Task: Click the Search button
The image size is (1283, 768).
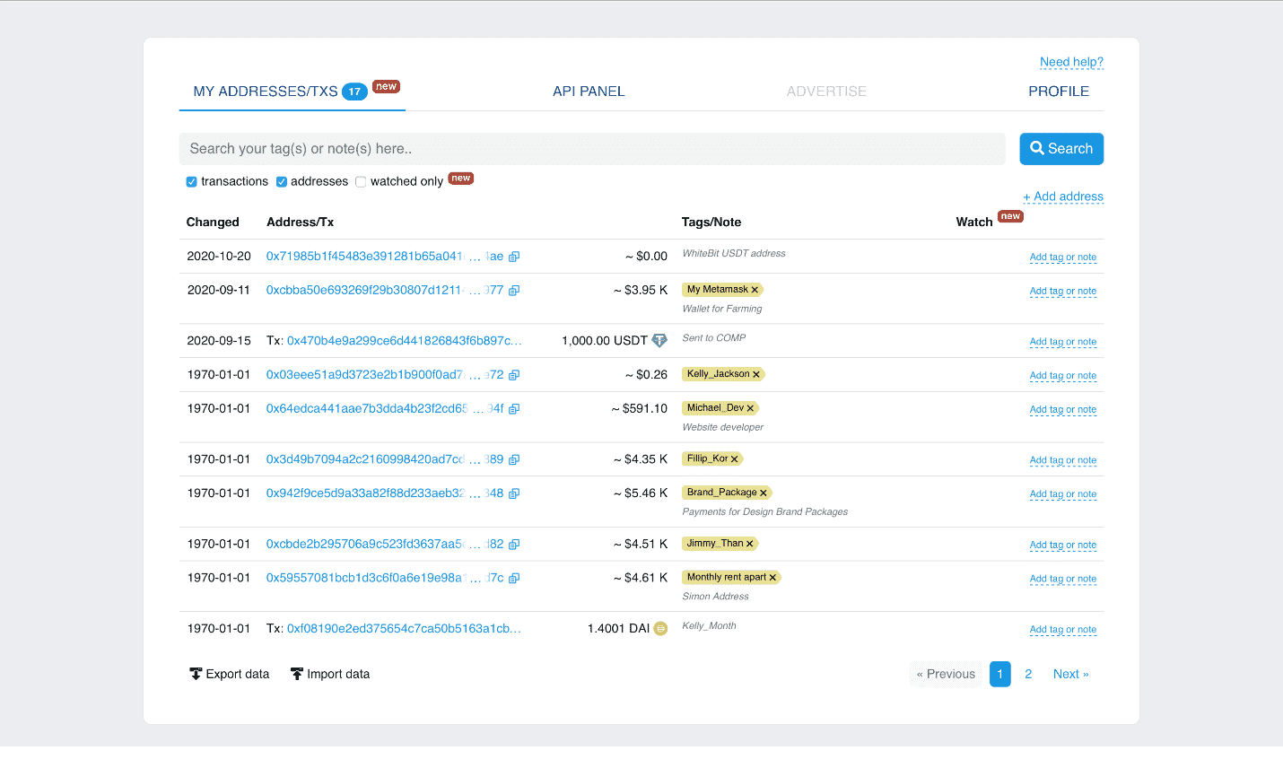Action: [1061, 149]
